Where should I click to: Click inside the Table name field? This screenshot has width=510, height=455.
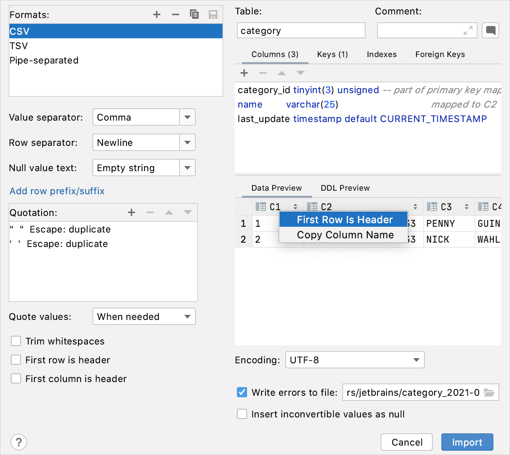pyautogui.click(x=301, y=30)
